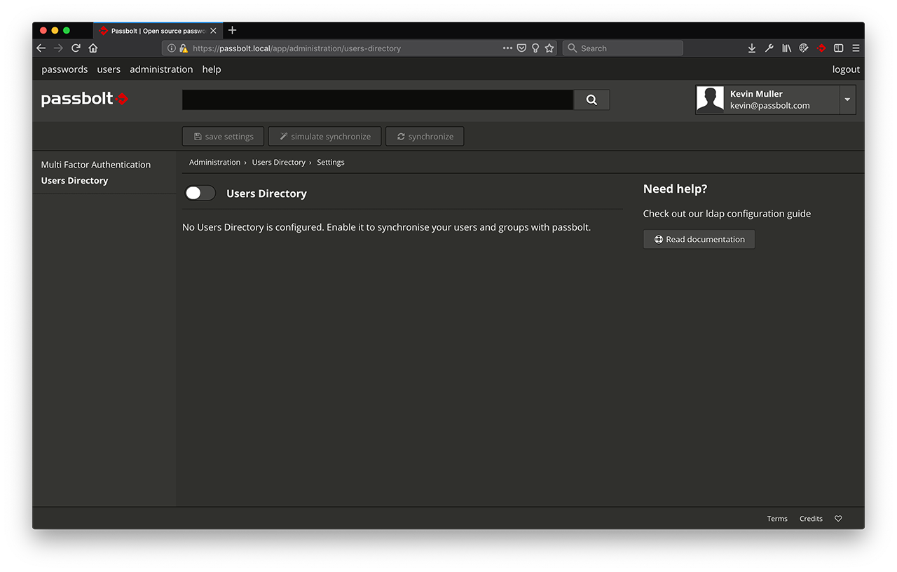This screenshot has height=572, width=897.
Task: Expand the user profile dropdown arrow
Action: 847,100
